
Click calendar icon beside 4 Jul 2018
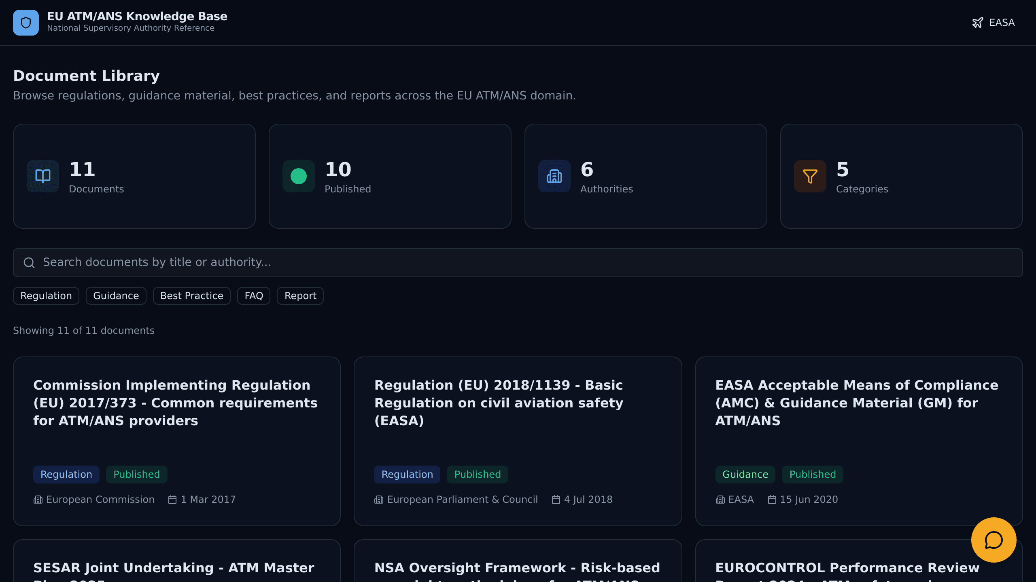pyautogui.click(x=556, y=500)
